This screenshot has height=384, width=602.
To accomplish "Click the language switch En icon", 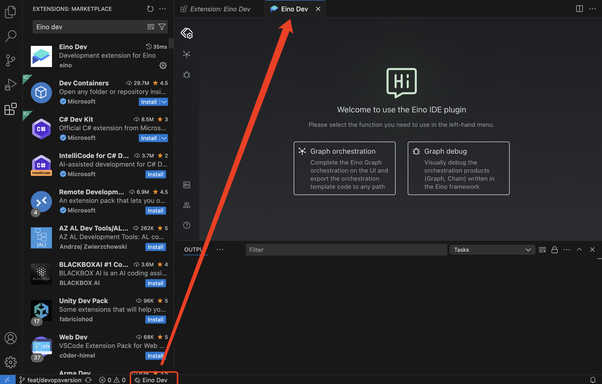I will point(186,185).
